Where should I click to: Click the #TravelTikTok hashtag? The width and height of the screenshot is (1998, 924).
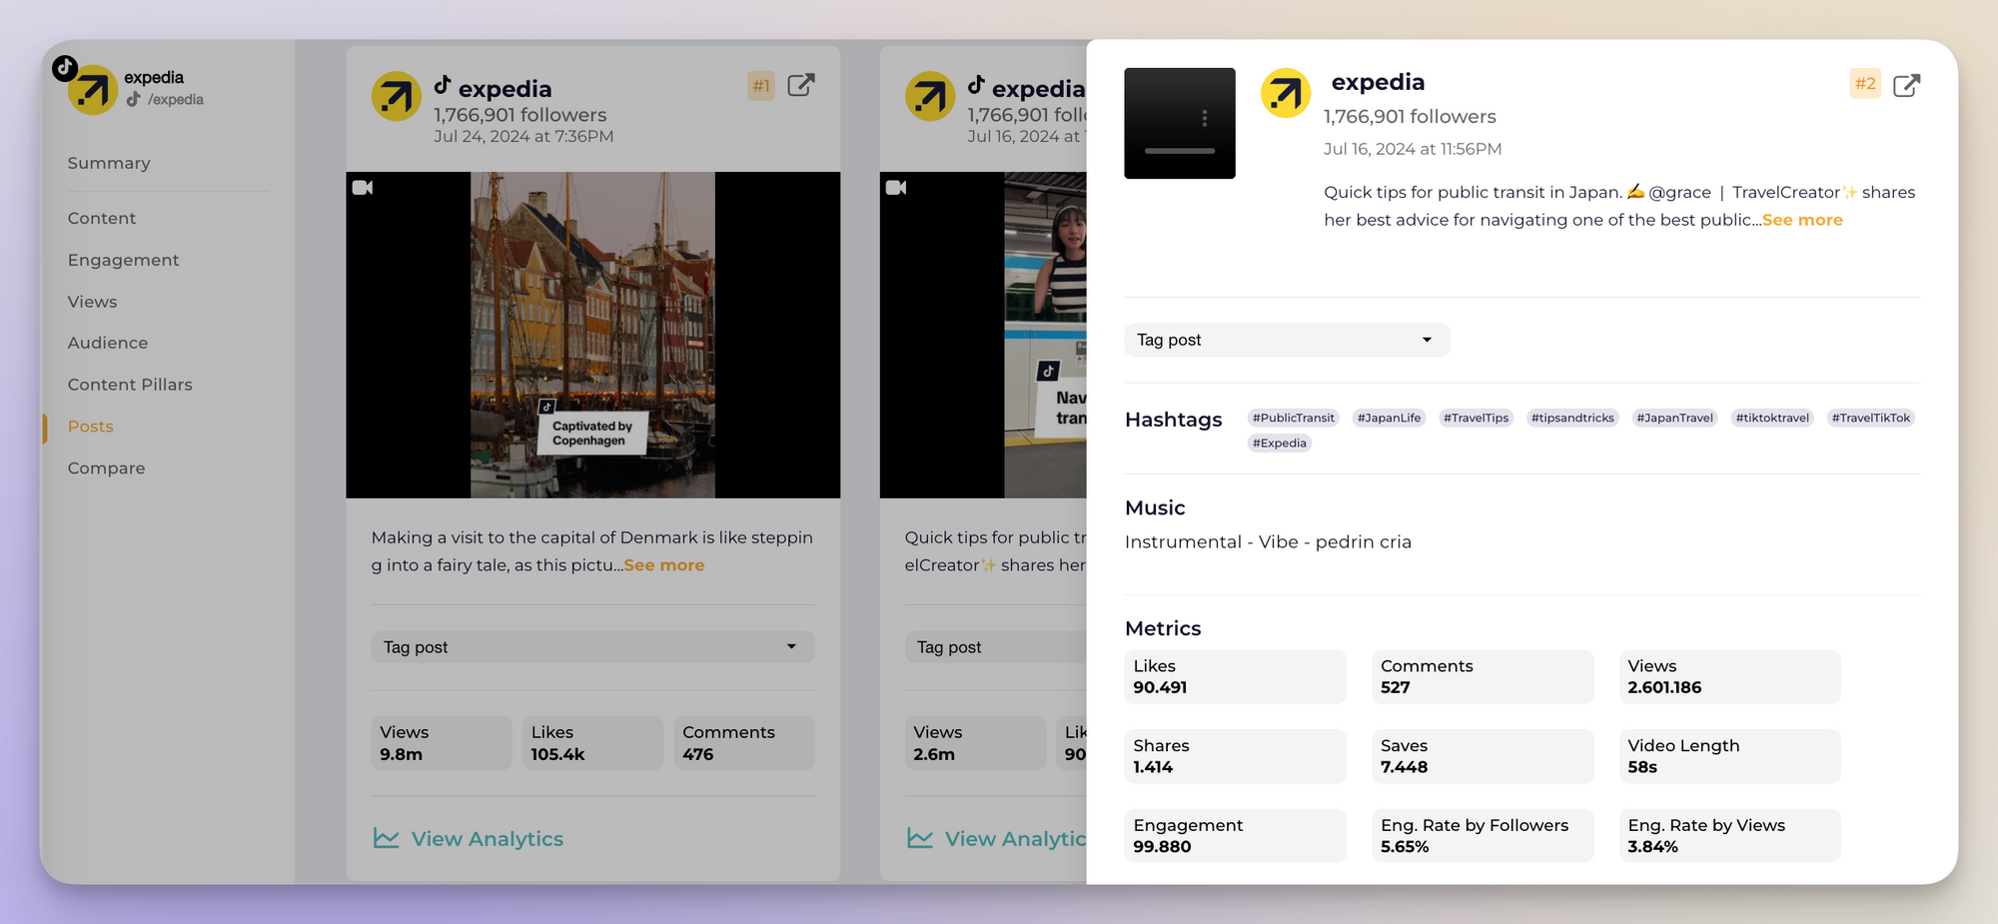tap(1870, 418)
